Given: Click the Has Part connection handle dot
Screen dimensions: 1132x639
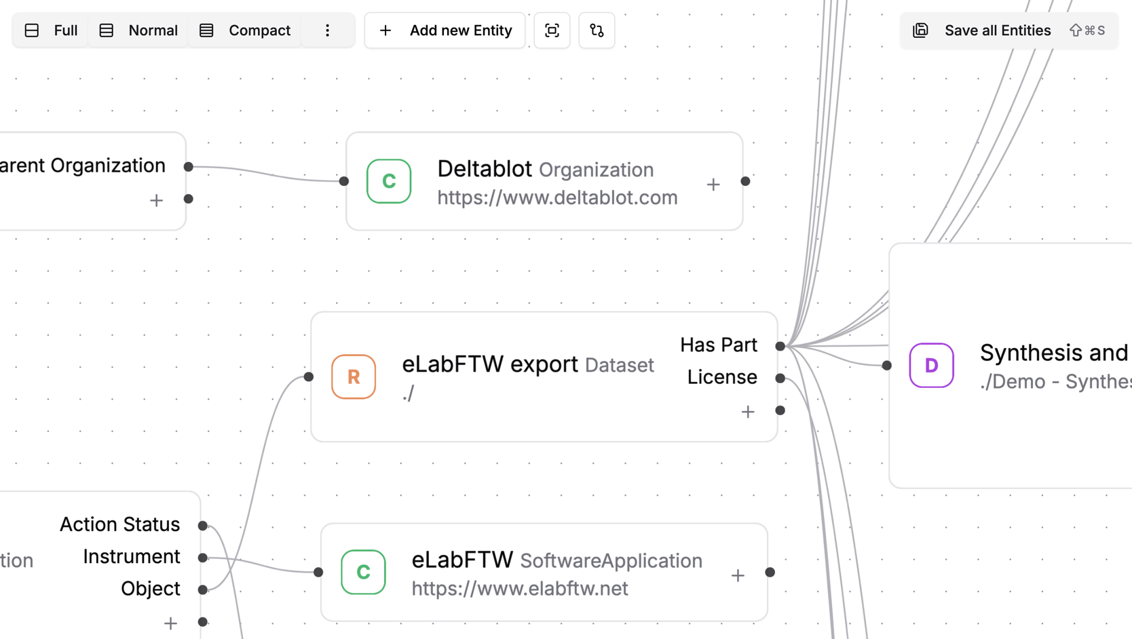Looking at the screenshot, I should pos(780,346).
